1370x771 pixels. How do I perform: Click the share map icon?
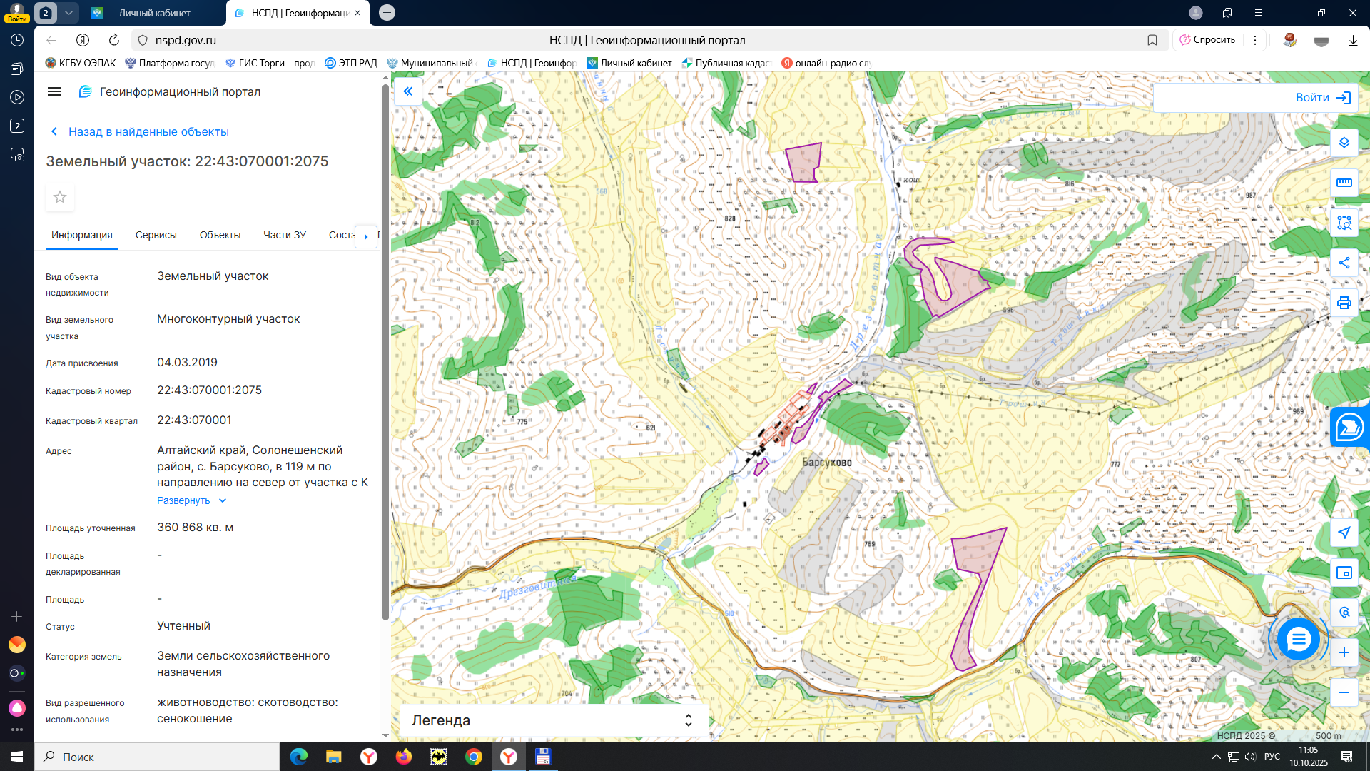1344,263
